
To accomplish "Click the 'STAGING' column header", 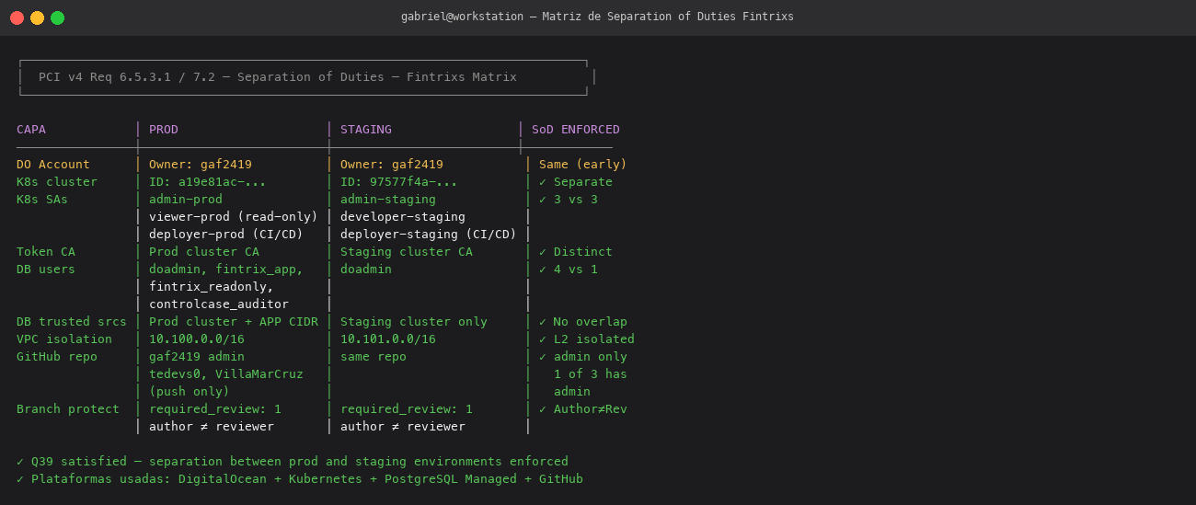I will [x=366, y=130].
